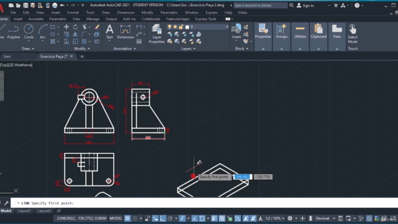Select the Array tool
Screen dimensions: 398x224
tap(85, 42)
